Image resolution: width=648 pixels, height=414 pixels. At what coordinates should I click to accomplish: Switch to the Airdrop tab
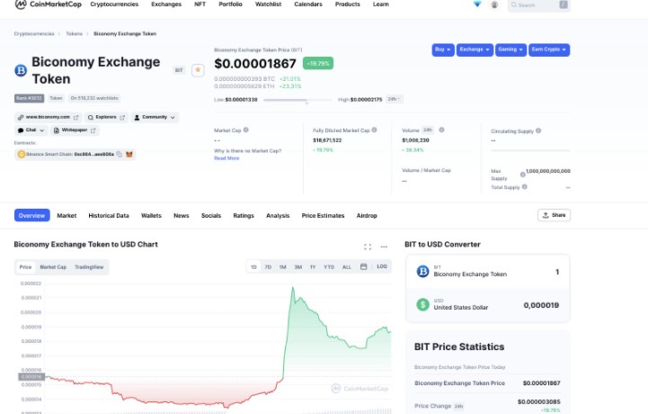[367, 216]
